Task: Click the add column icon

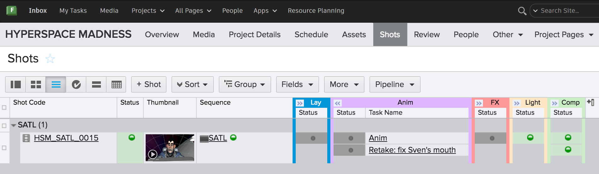Action: [590, 102]
